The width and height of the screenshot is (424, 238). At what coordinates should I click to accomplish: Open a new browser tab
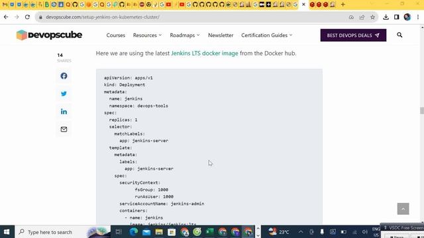[343, 5]
